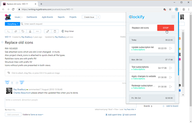This screenshot has width=192, height=123.
Task: Open the Everything search context dropdown
Action: (x=12, y=24)
